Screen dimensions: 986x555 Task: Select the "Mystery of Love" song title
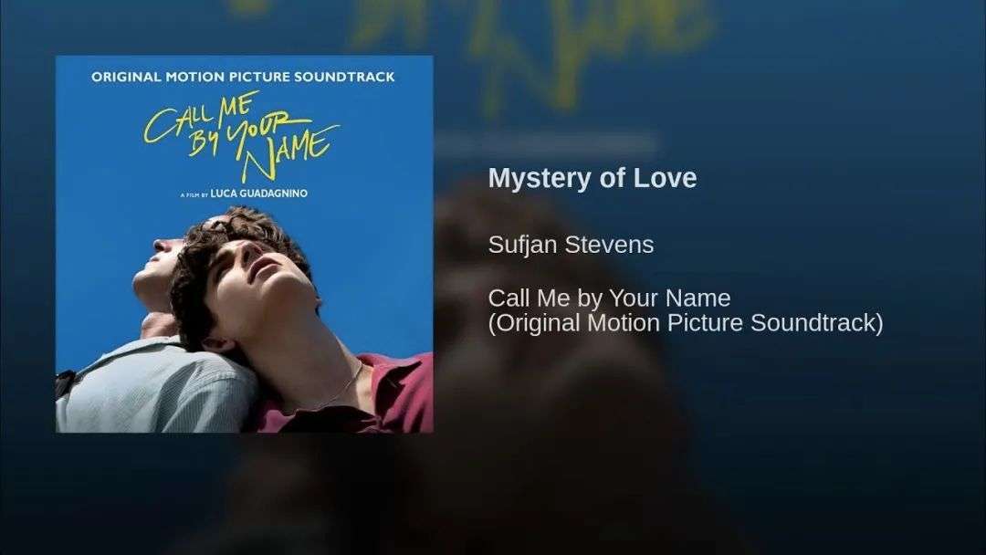pos(593,179)
